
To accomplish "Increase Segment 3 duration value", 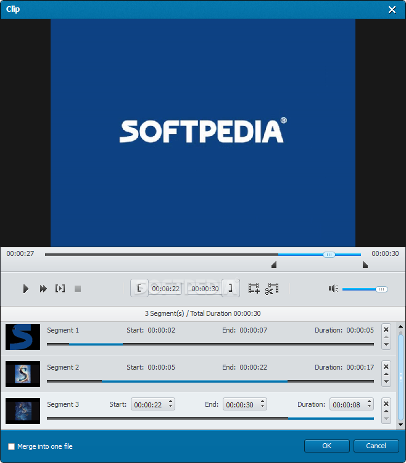I will coord(369,402).
